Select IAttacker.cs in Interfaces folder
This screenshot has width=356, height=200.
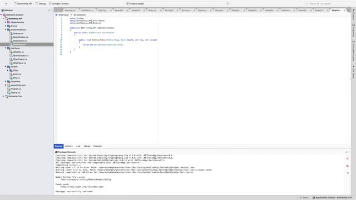[x=18, y=52]
